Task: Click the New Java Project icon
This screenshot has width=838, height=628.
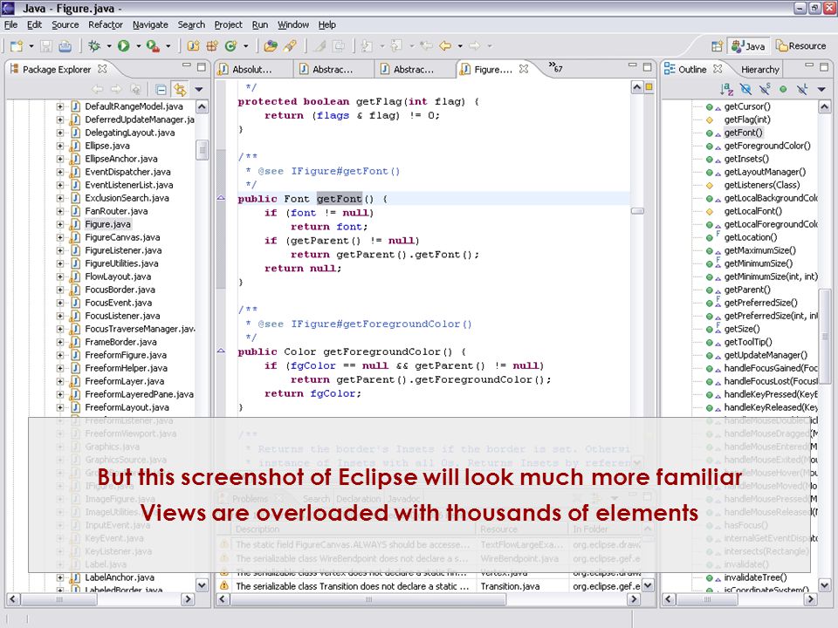Action: pyautogui.click(x=192, y=46)
